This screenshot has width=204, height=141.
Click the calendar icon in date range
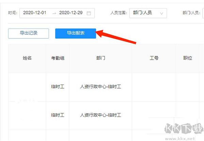point(89,13)
